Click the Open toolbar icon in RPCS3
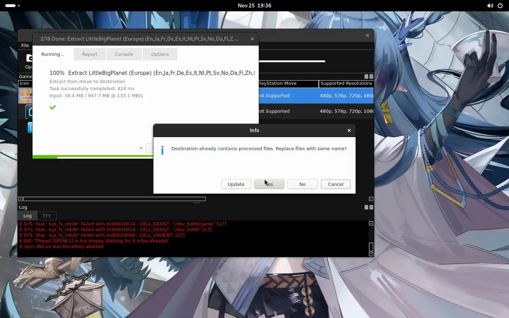The image size is (509, 318). (x=29, y=61)
